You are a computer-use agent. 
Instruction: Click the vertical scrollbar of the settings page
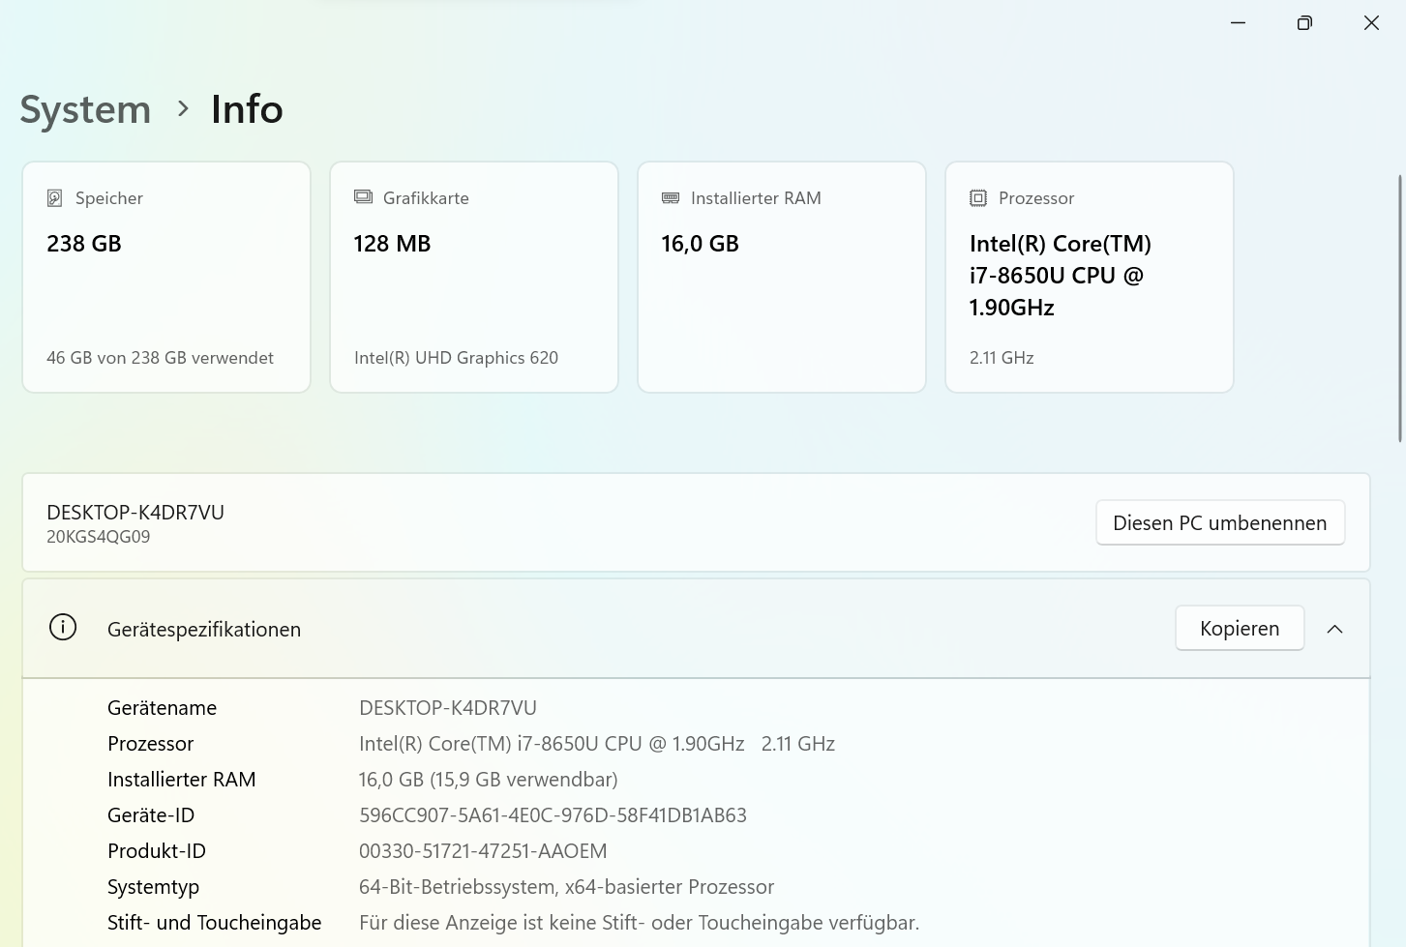point(1400,308)
